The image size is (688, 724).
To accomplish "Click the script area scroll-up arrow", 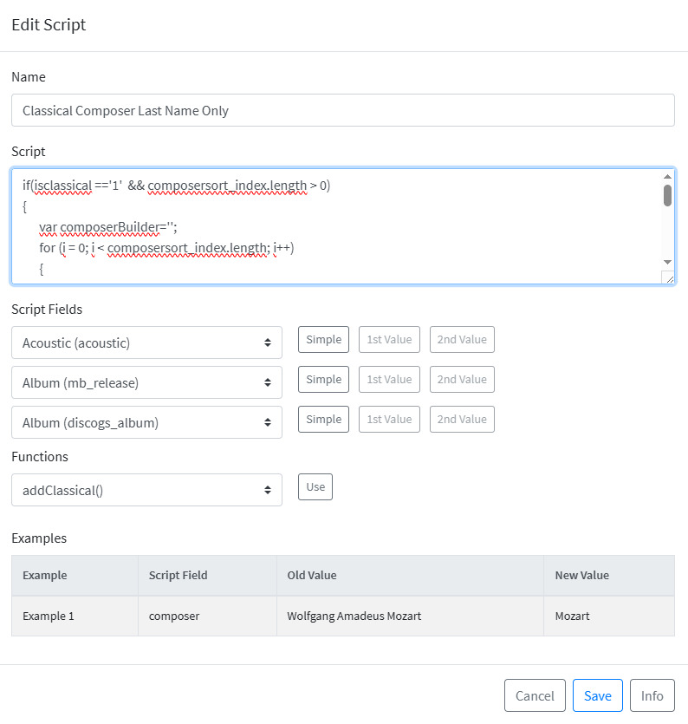I will [667, 177].
